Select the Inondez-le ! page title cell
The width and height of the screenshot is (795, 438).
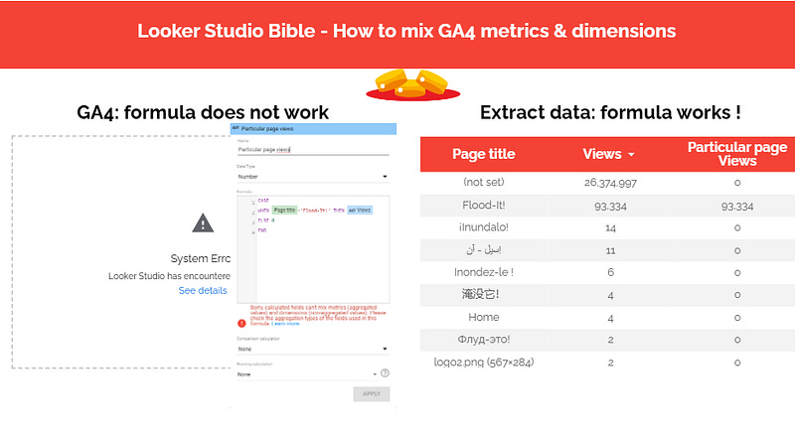484,272
